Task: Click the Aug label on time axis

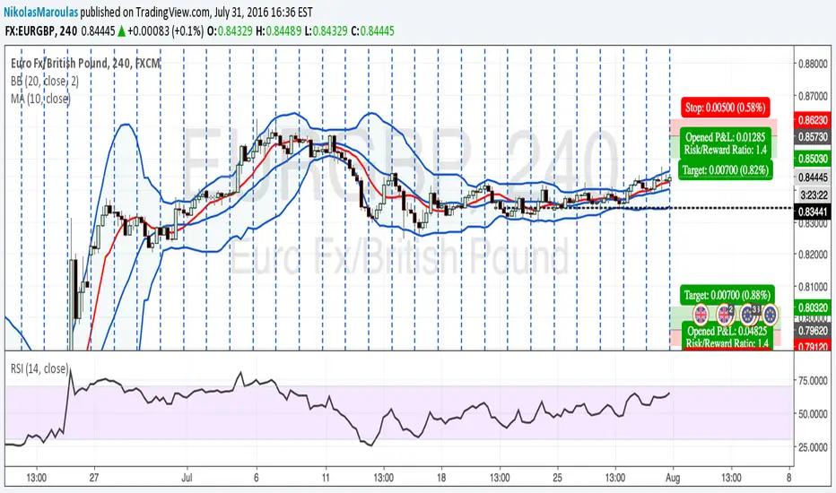Action: 673,478
